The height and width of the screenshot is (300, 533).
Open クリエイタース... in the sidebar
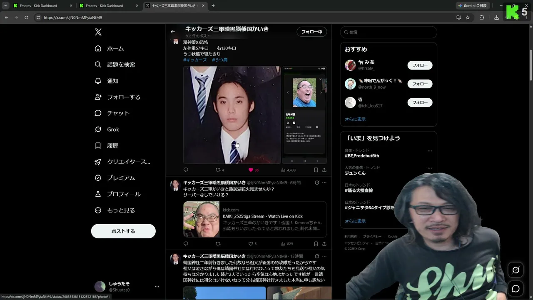pyautogui.click(x=122, y=162)
